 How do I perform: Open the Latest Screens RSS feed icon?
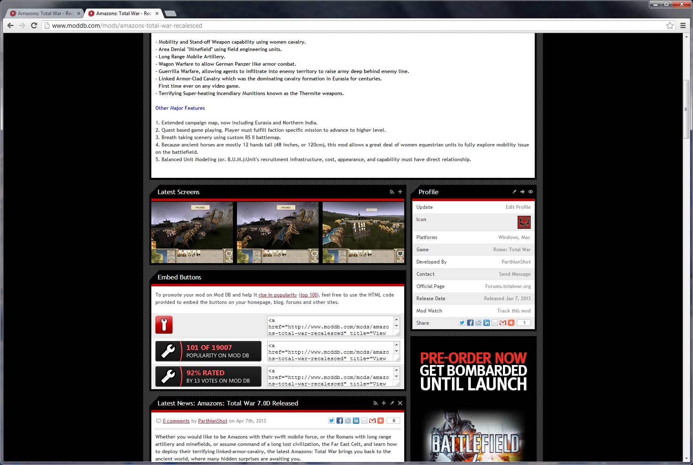click(x=392, y=192)
